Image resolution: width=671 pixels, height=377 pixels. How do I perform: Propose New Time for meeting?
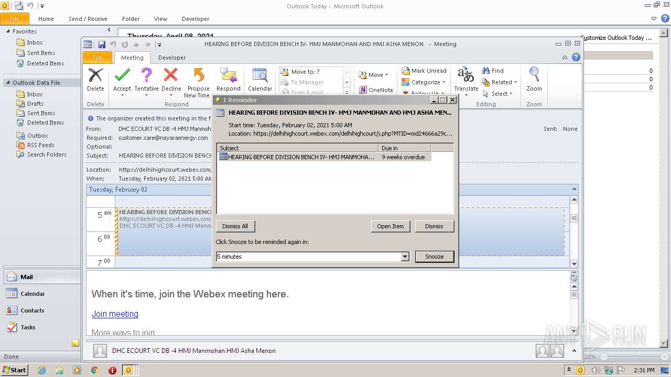click(x=198, y=82)
